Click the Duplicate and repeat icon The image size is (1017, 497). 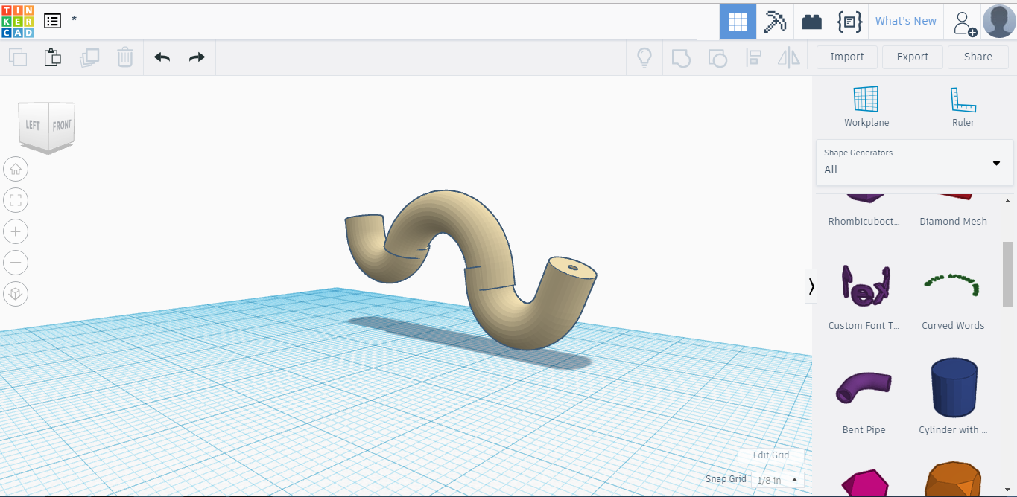tap(89, 57)
